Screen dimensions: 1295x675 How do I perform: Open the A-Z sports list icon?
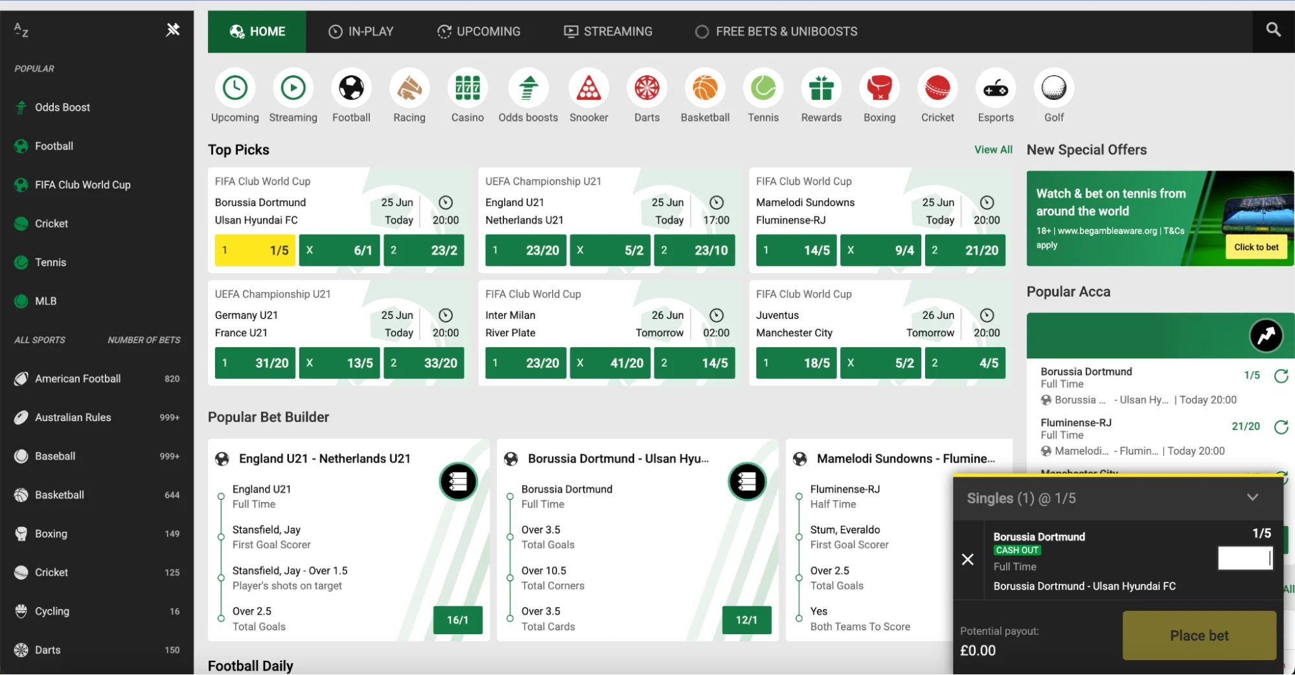21,30
